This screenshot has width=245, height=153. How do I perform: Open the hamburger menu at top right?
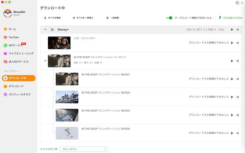coord(242,3)
